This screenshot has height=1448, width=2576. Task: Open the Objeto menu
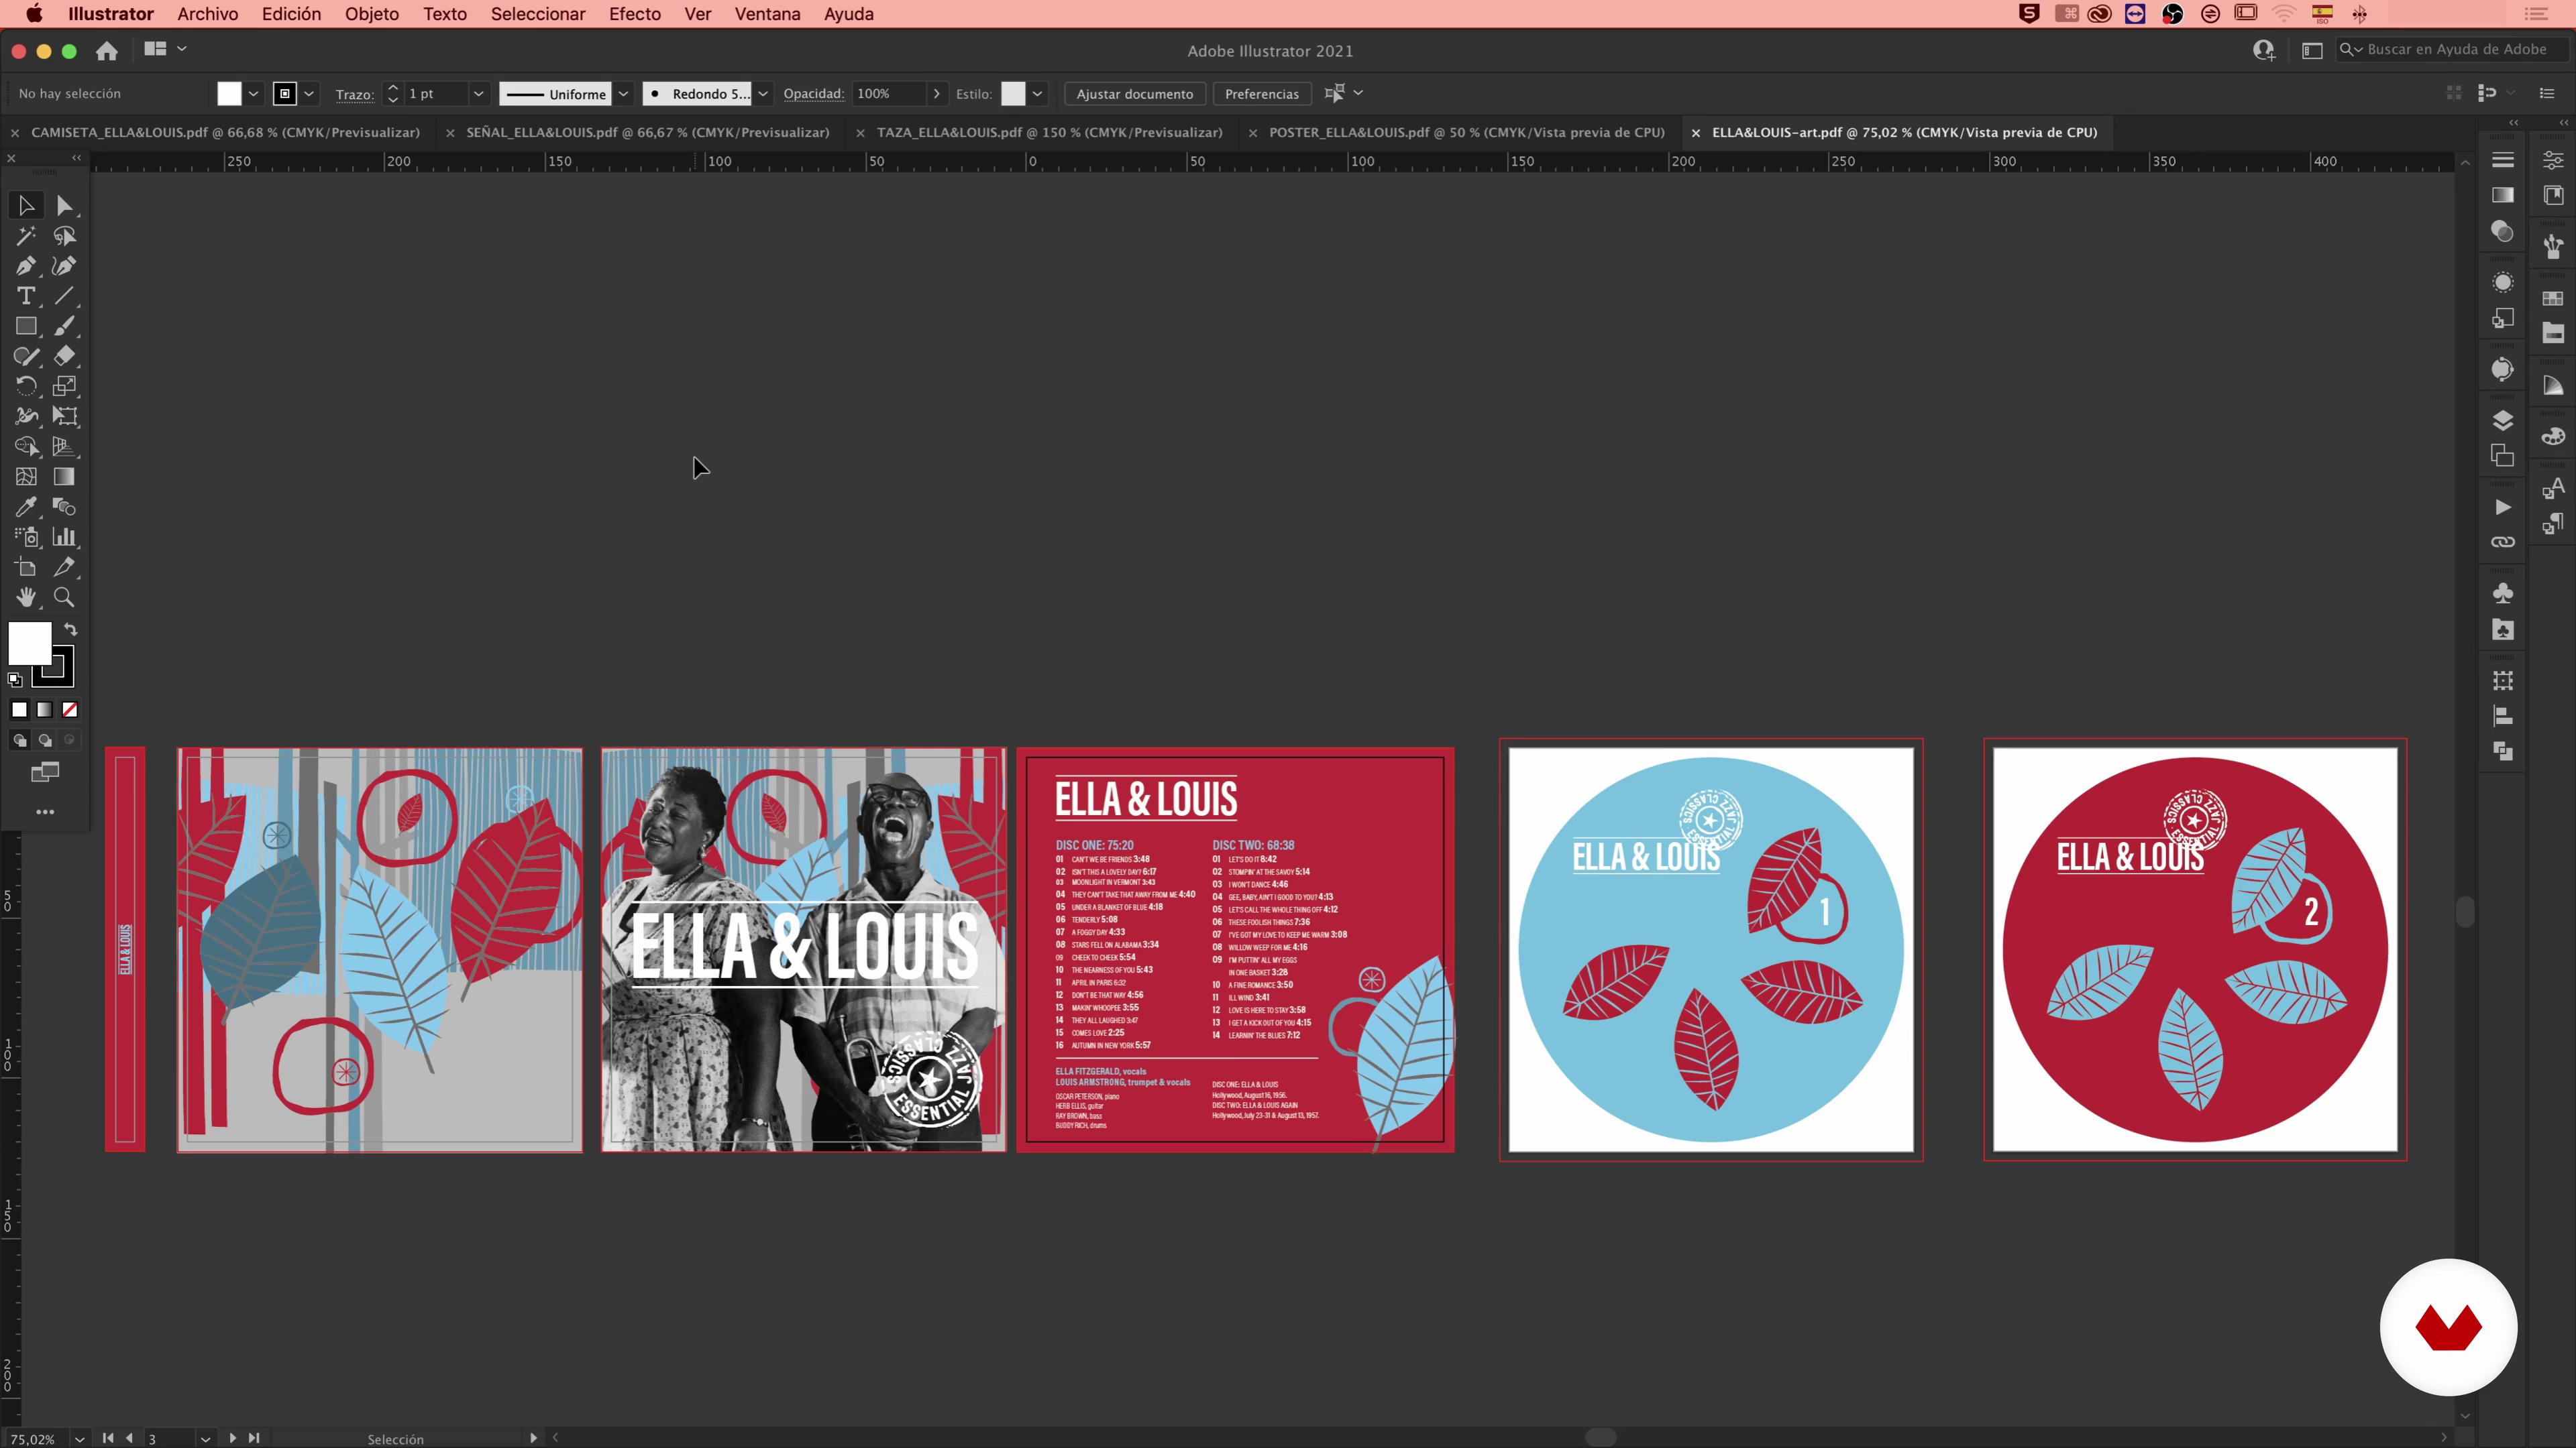(x=372, y=14)
